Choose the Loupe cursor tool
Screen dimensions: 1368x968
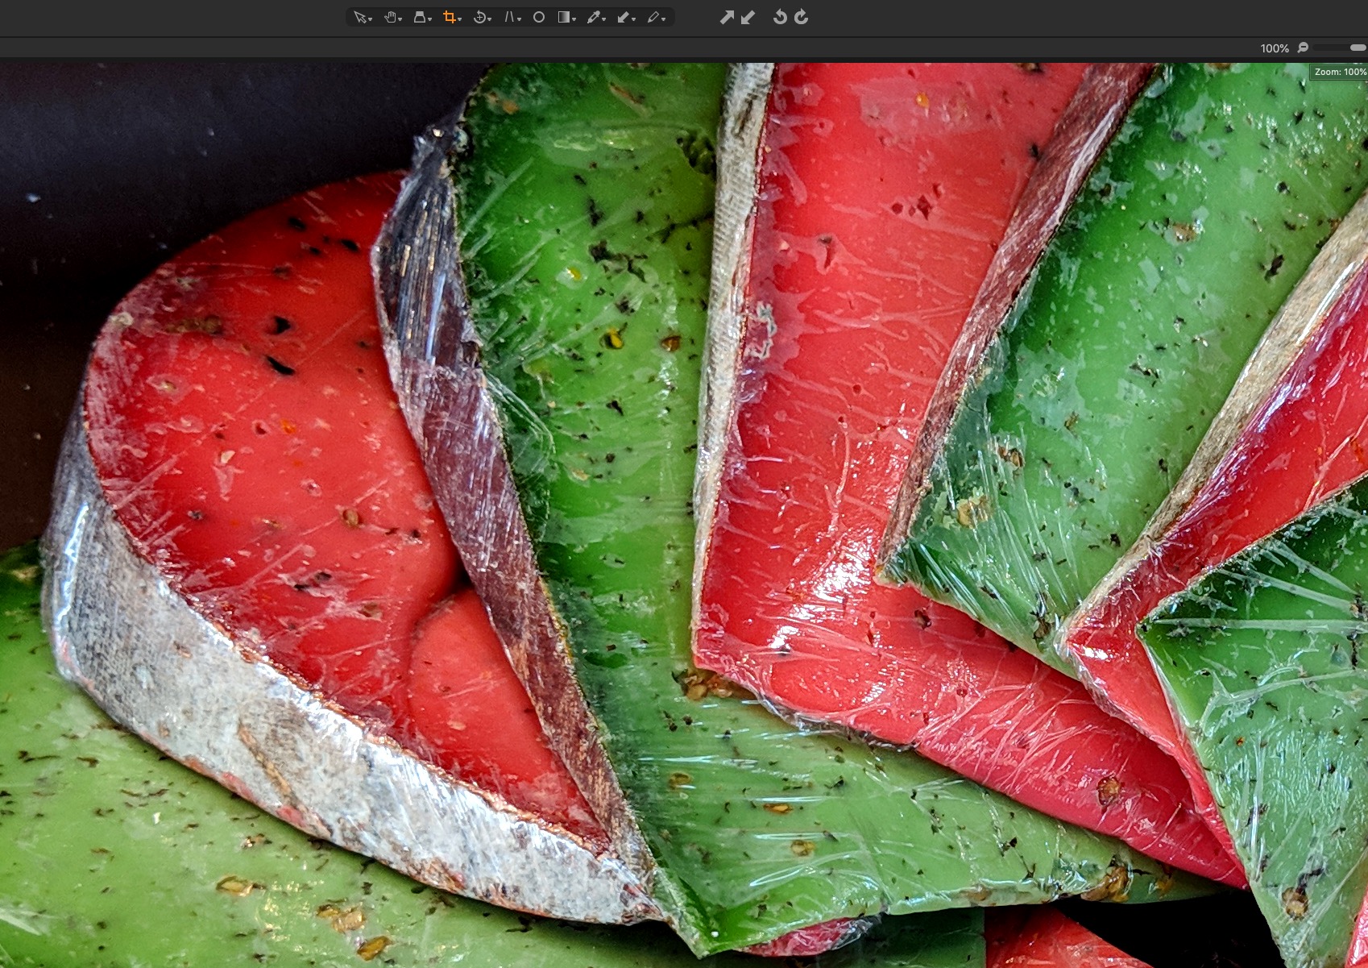point(420,17)
